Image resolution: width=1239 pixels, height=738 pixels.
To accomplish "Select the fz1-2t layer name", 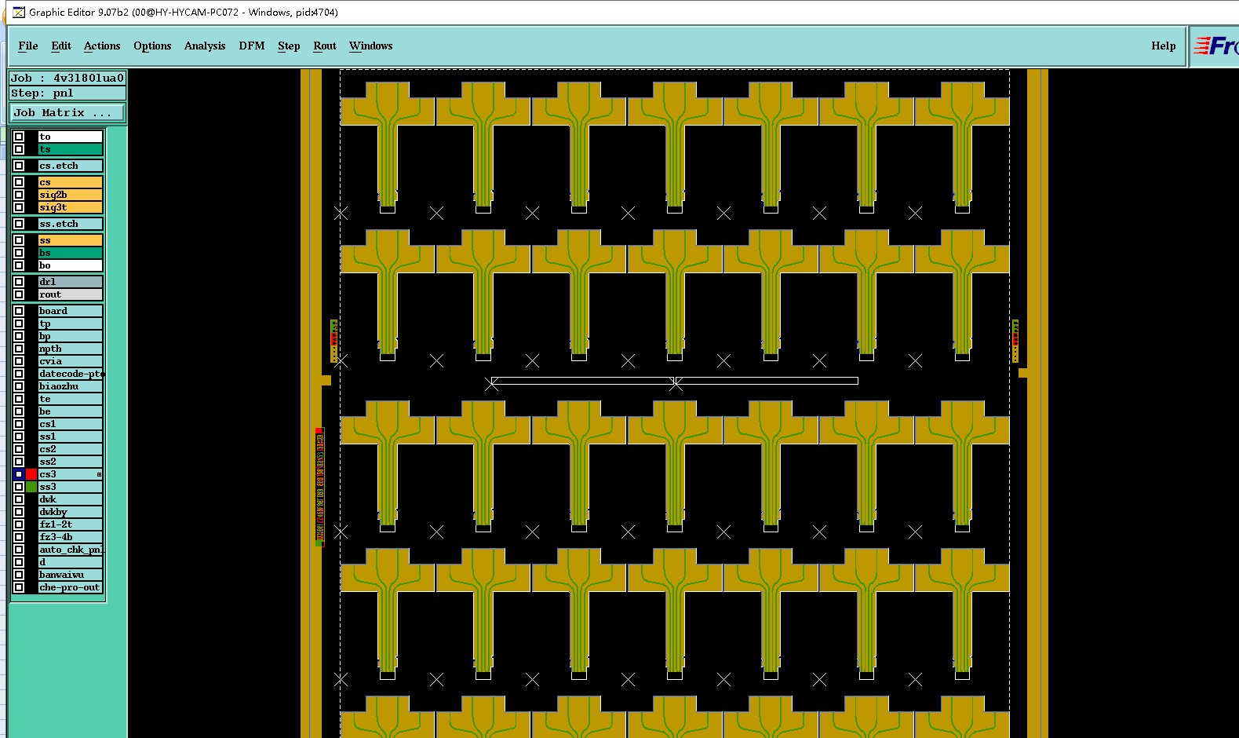I will (71, 524).
